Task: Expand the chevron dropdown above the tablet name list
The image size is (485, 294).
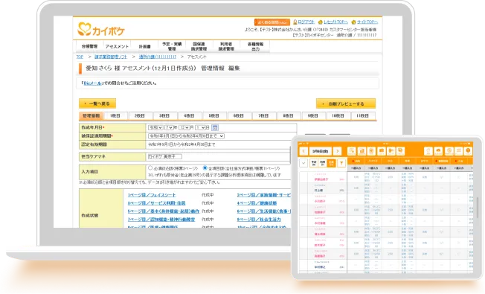Action: (303, 163)
